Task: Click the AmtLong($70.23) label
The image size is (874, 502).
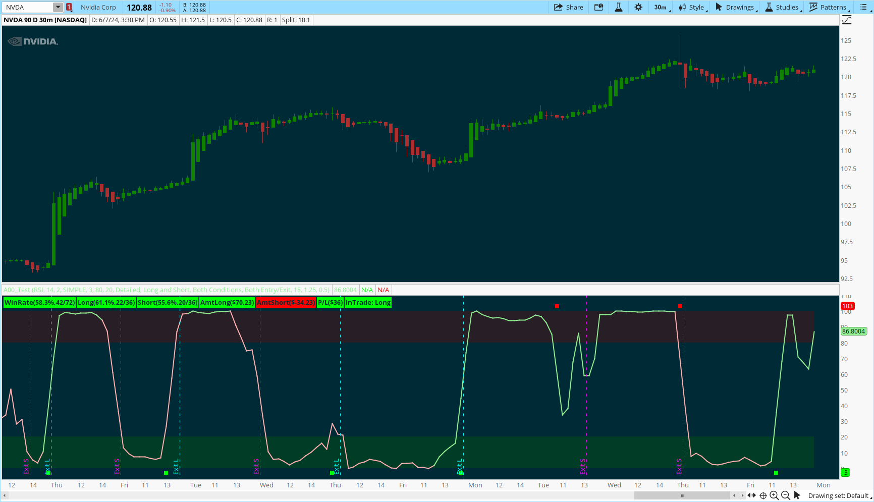Action: coord(227,302)
